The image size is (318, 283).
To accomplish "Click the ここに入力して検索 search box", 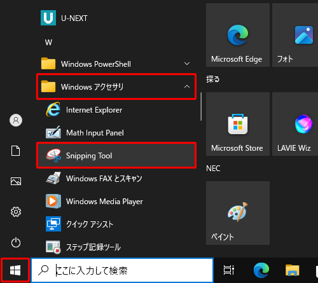I will 122,270.
